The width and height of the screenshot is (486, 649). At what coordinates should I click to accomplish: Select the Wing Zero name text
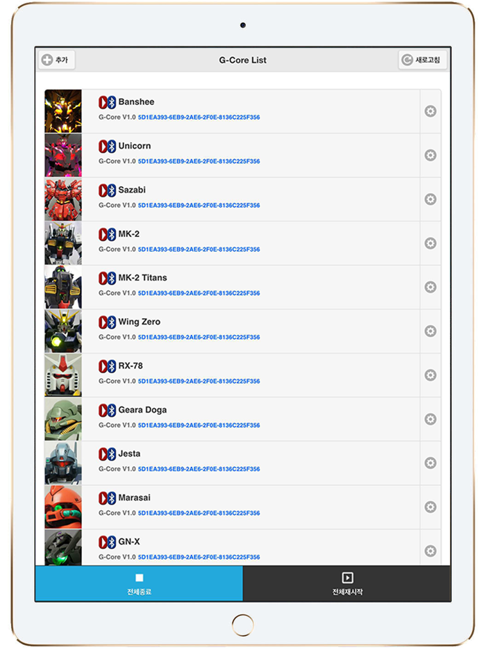pos(140,322)
